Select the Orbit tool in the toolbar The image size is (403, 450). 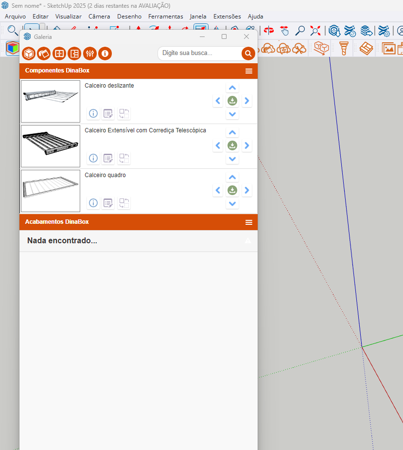(269, 31)
